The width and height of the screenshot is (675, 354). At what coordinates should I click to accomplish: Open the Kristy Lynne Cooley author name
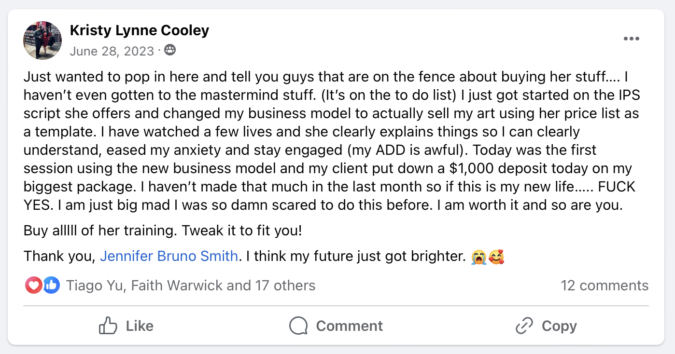point(140,30)
